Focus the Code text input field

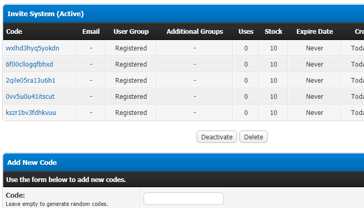pos(183,199)
